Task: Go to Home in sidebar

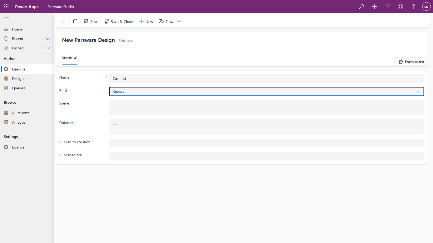Action: (27, 29)
